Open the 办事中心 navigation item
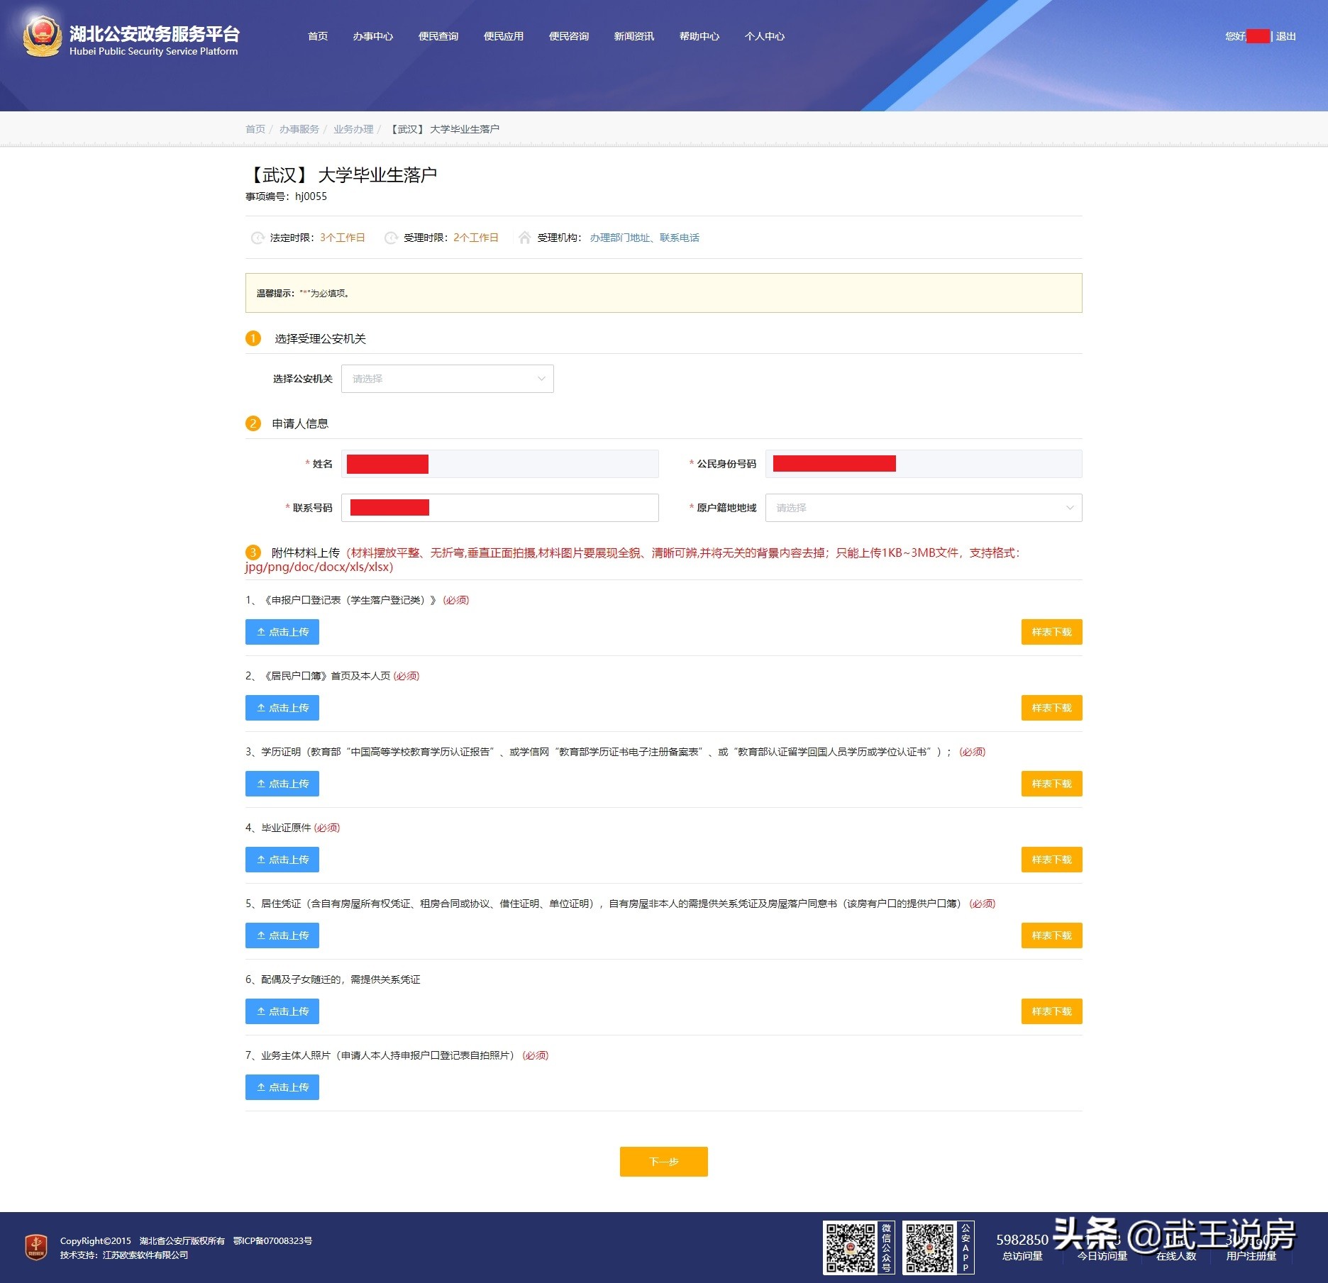Viewport: 1328px width, 1283px height. (373, 36)
